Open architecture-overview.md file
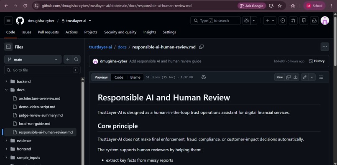Image resolution: width=337 pixels, height=165 pixels. pos(39,99)
